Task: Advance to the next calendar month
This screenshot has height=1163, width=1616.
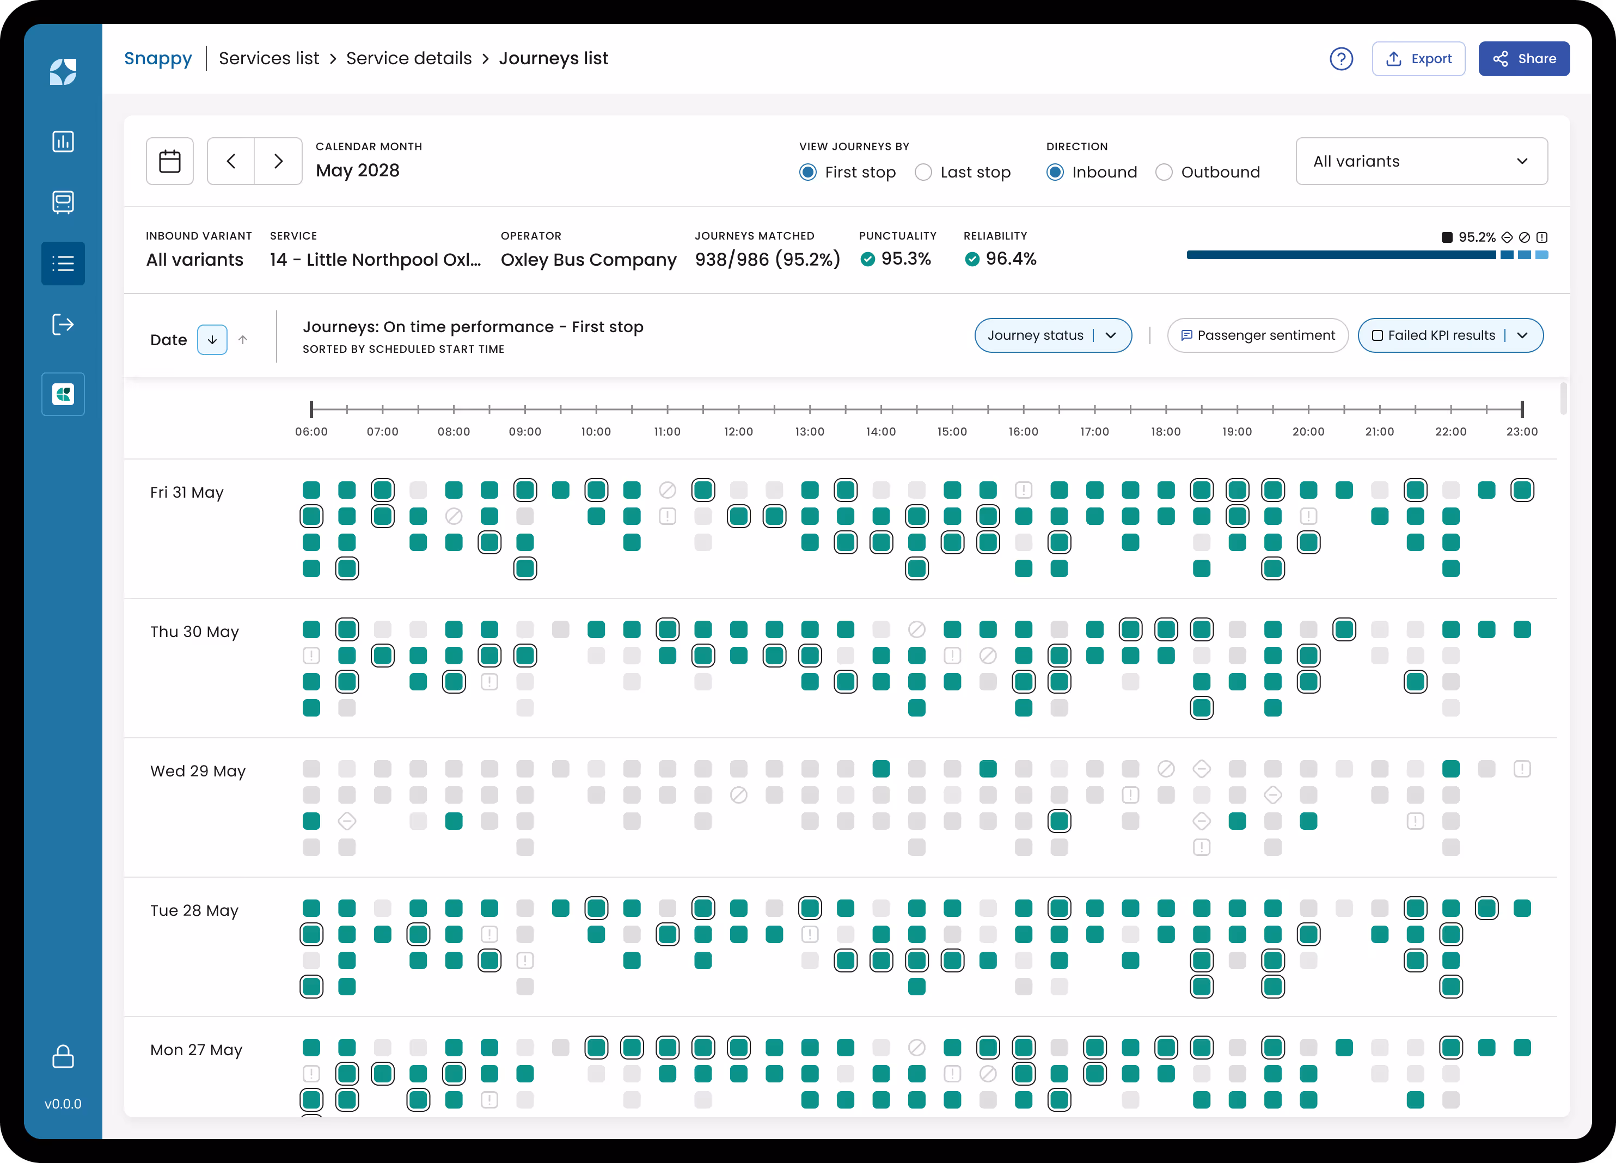Action: pyautogui.click(x=278, y=161)
